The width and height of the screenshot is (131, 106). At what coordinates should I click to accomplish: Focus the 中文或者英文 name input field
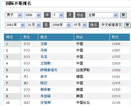111,25
